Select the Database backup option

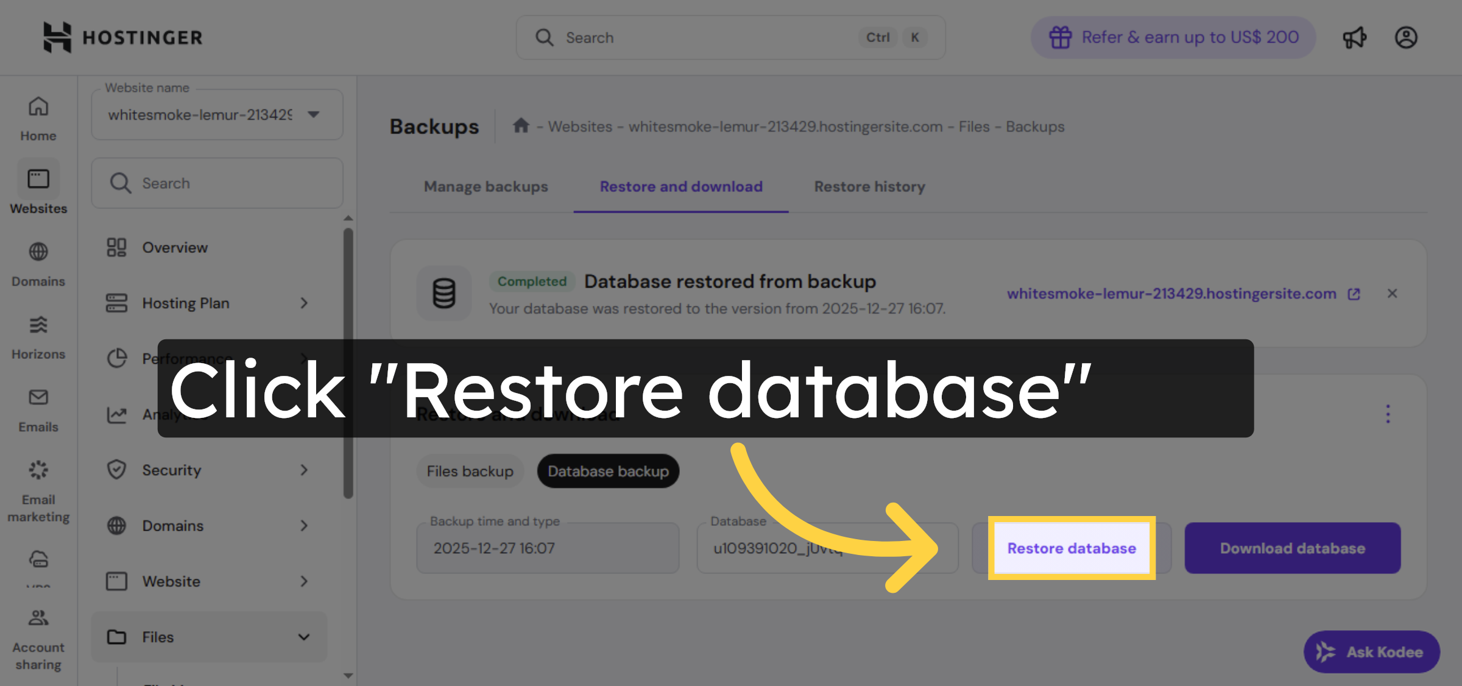coord(607,471)
